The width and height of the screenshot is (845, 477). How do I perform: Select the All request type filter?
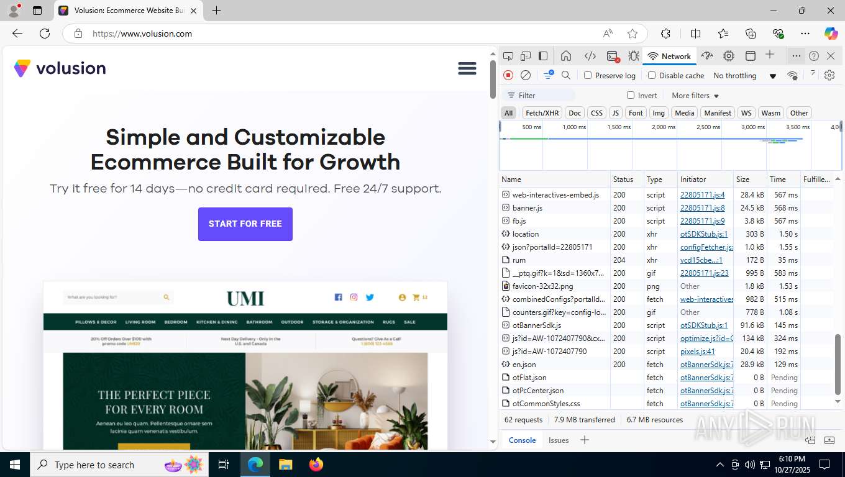tap(509, 113)
